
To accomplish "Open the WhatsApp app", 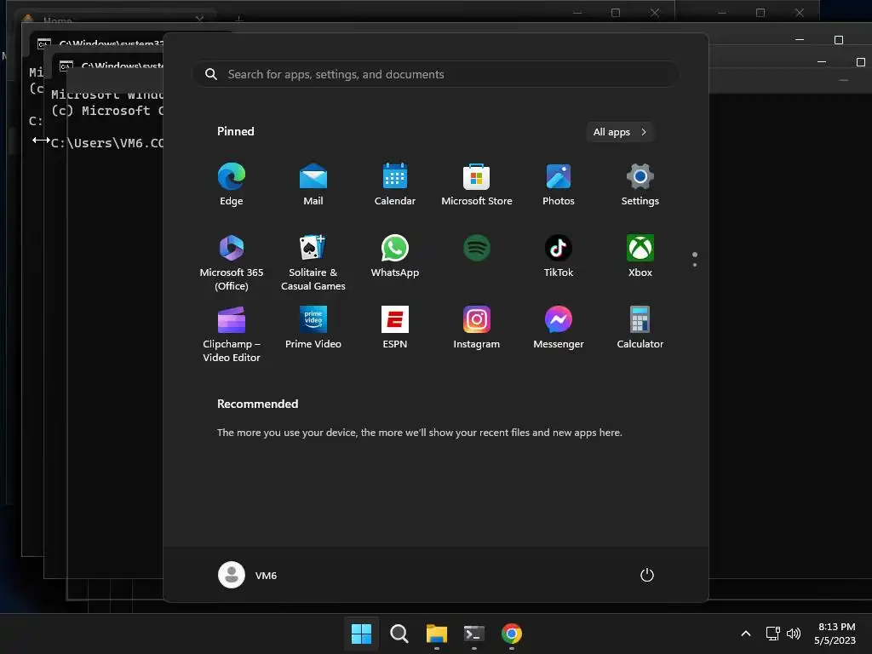I will (395, 256).
